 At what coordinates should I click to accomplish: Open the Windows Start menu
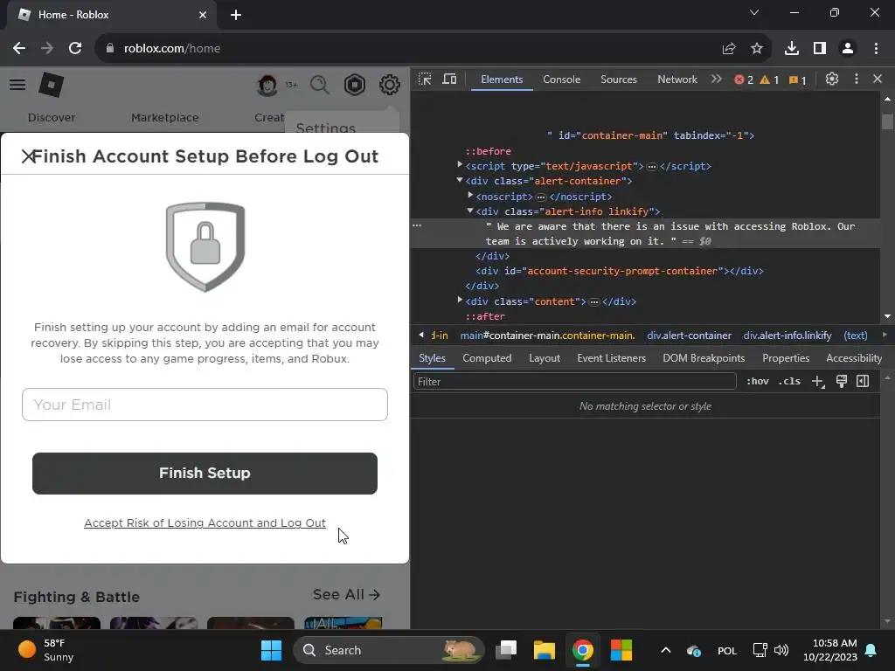pos(271,650)
